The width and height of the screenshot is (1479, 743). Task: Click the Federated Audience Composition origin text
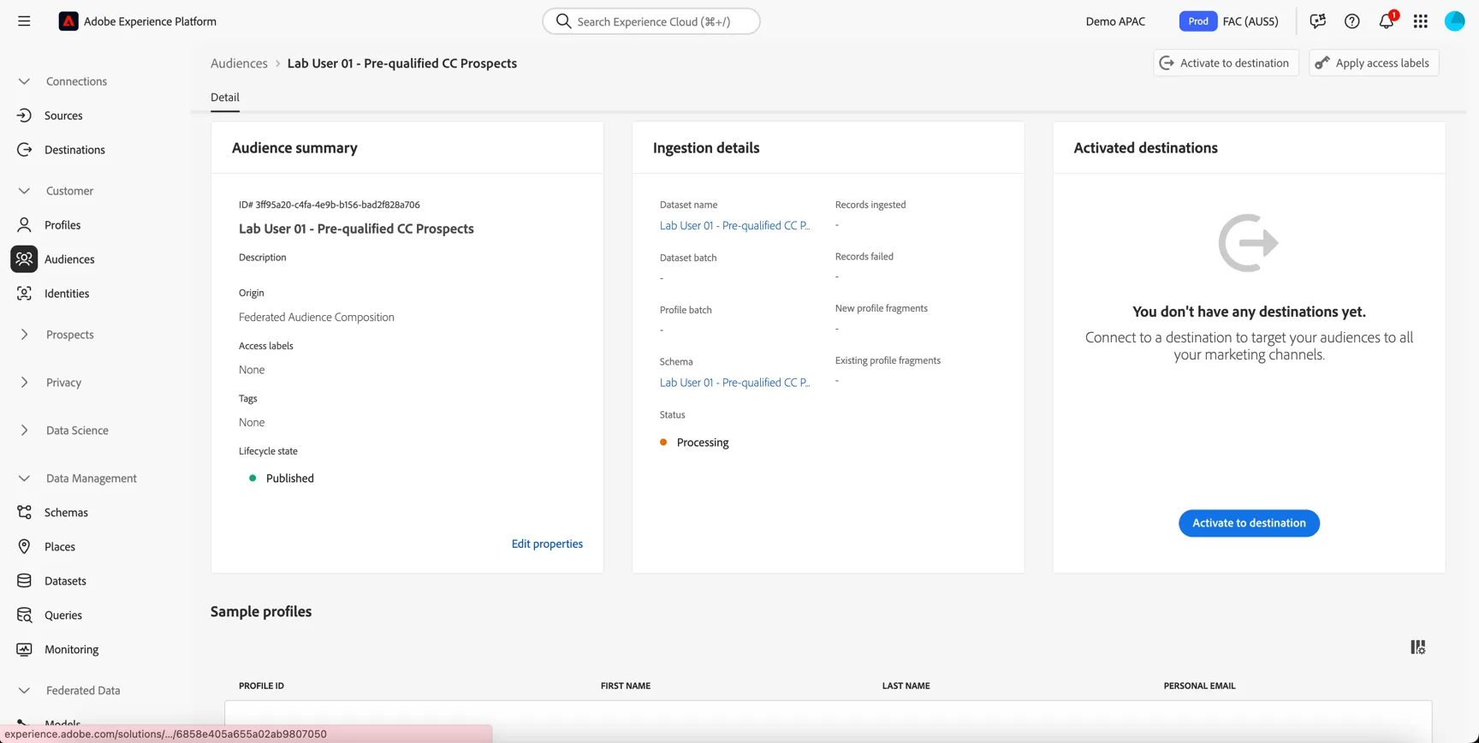tap(317, 317)
